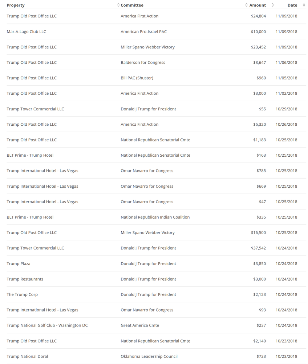Viewport: 308px width, 364px height.
Task: Click the Property column header
Action: pos(16,5)
